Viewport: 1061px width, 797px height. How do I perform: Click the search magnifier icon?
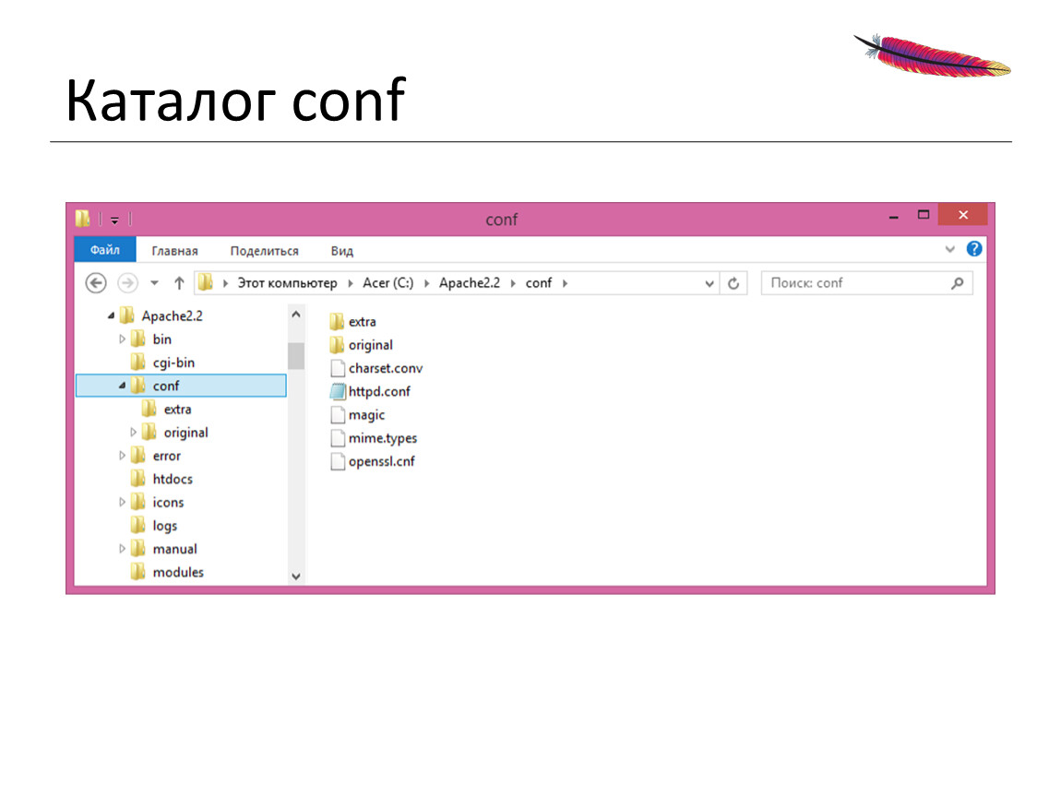pos(957,283)
